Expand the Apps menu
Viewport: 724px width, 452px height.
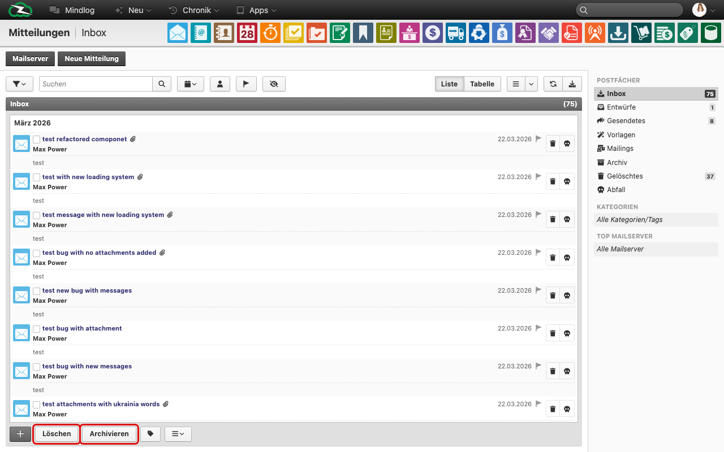point(256,10)
